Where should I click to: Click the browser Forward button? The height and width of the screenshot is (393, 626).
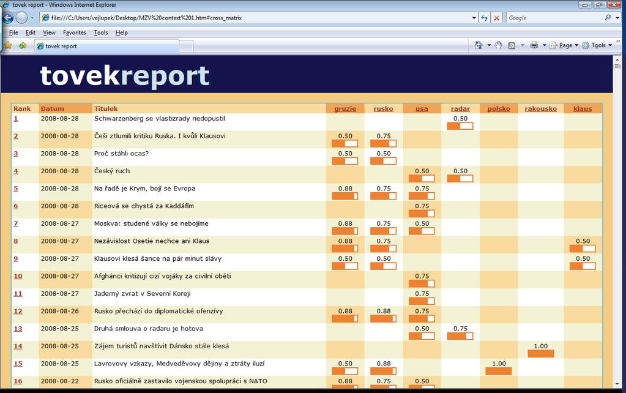coord(21,18)
